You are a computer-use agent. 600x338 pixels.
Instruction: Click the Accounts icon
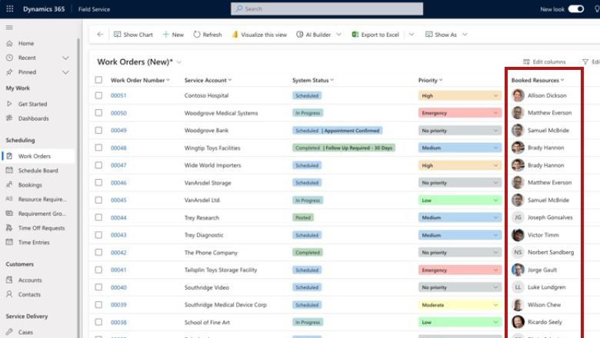9,280
